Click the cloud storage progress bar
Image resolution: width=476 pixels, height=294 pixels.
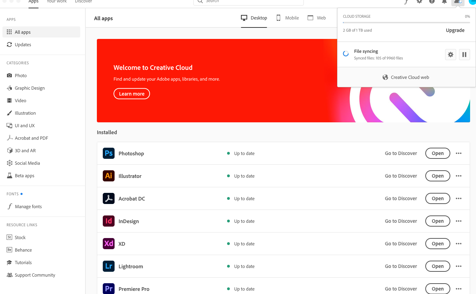(x=406, y=23)
